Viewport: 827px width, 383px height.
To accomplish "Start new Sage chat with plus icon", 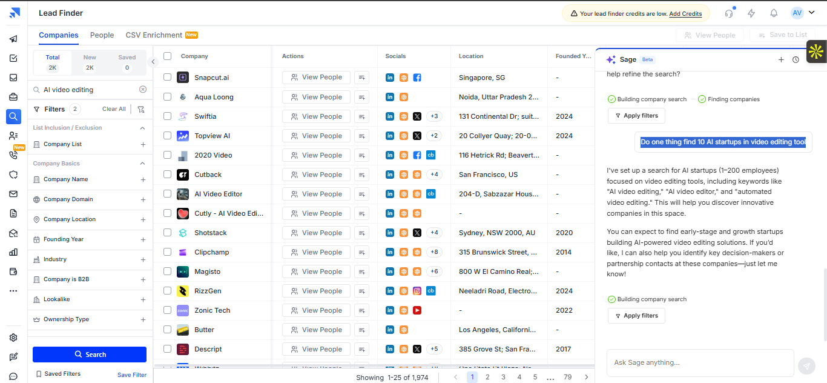I will tap(781, 59).
